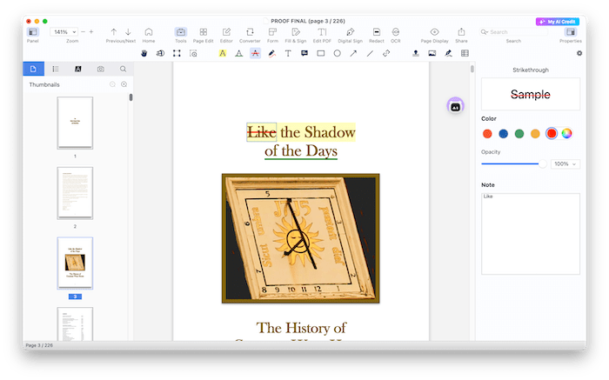The width and height of the screenshot is (609, 380).
Task: Go to Home
Action: tap(149, 35)
